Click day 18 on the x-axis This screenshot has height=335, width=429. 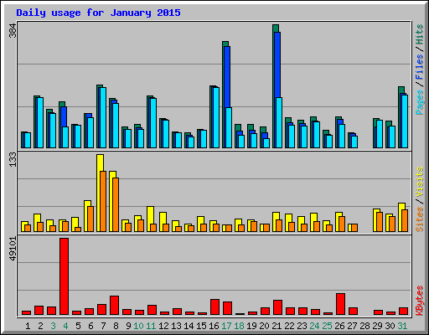pyautogui.click(x=239, y=326)
